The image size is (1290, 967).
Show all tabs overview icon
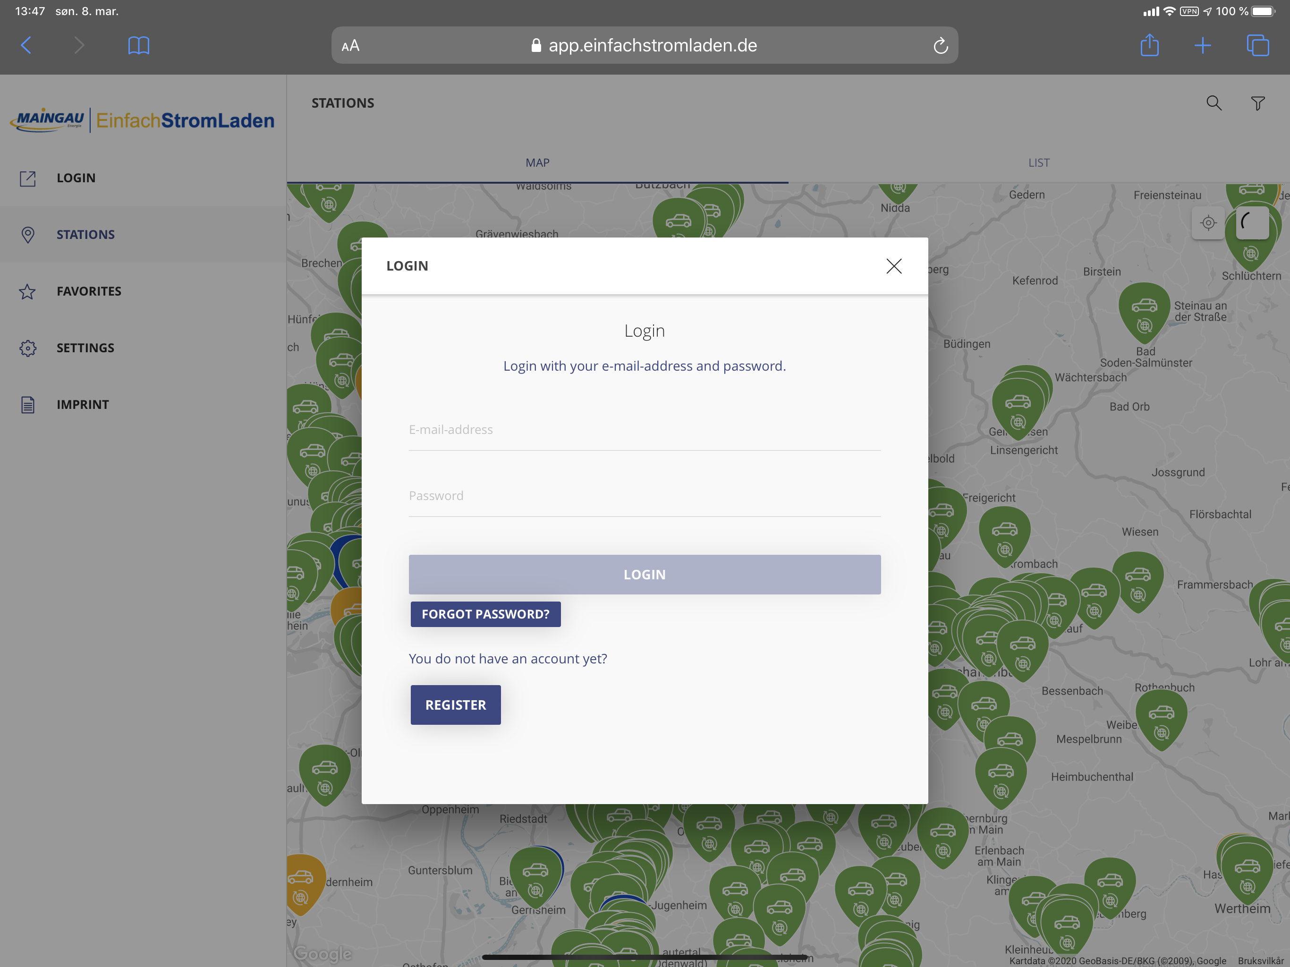pos(1257,45)
